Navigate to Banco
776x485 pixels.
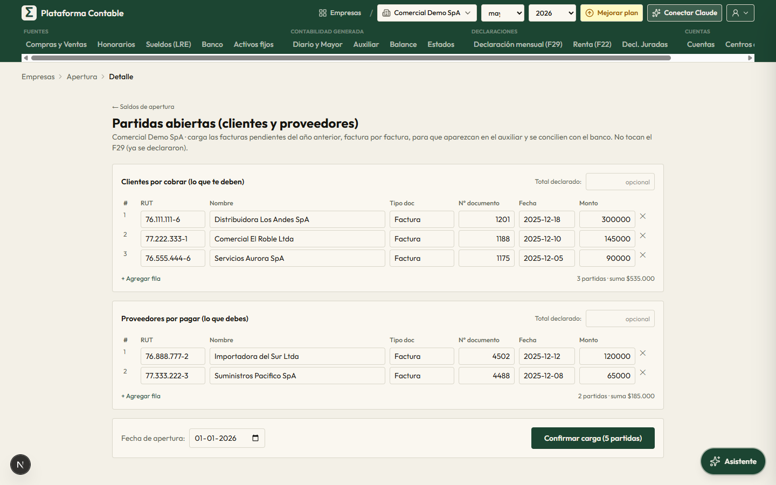[x=212, y=44]
